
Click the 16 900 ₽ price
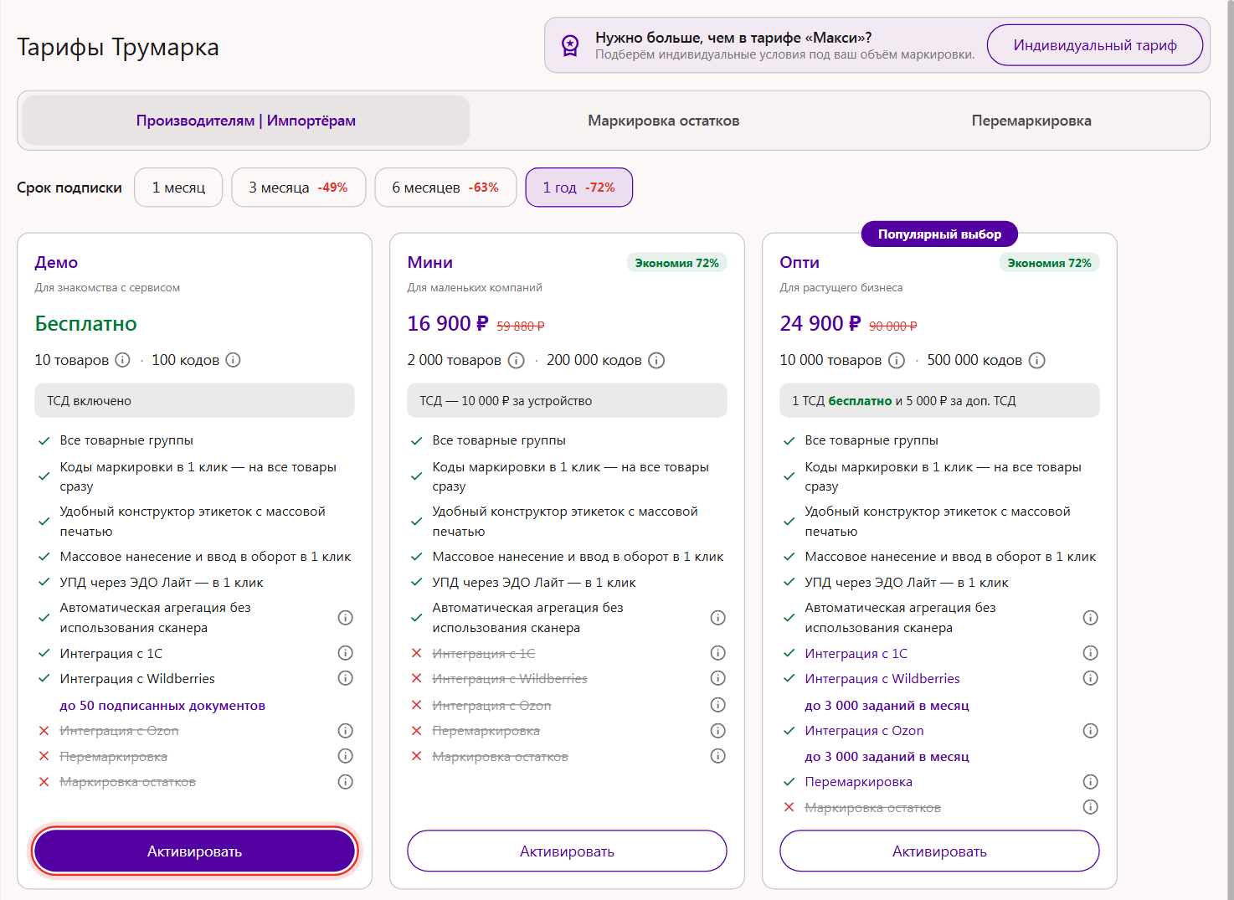[448, 324]
